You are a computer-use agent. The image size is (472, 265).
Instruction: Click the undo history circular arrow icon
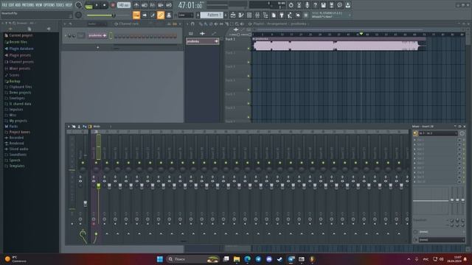coord(291,5)
